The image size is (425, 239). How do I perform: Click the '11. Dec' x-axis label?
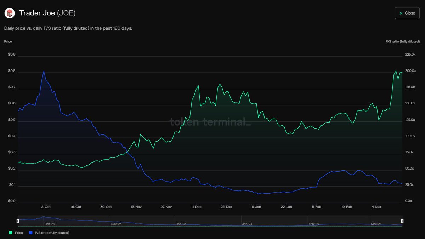coord(196,207)
